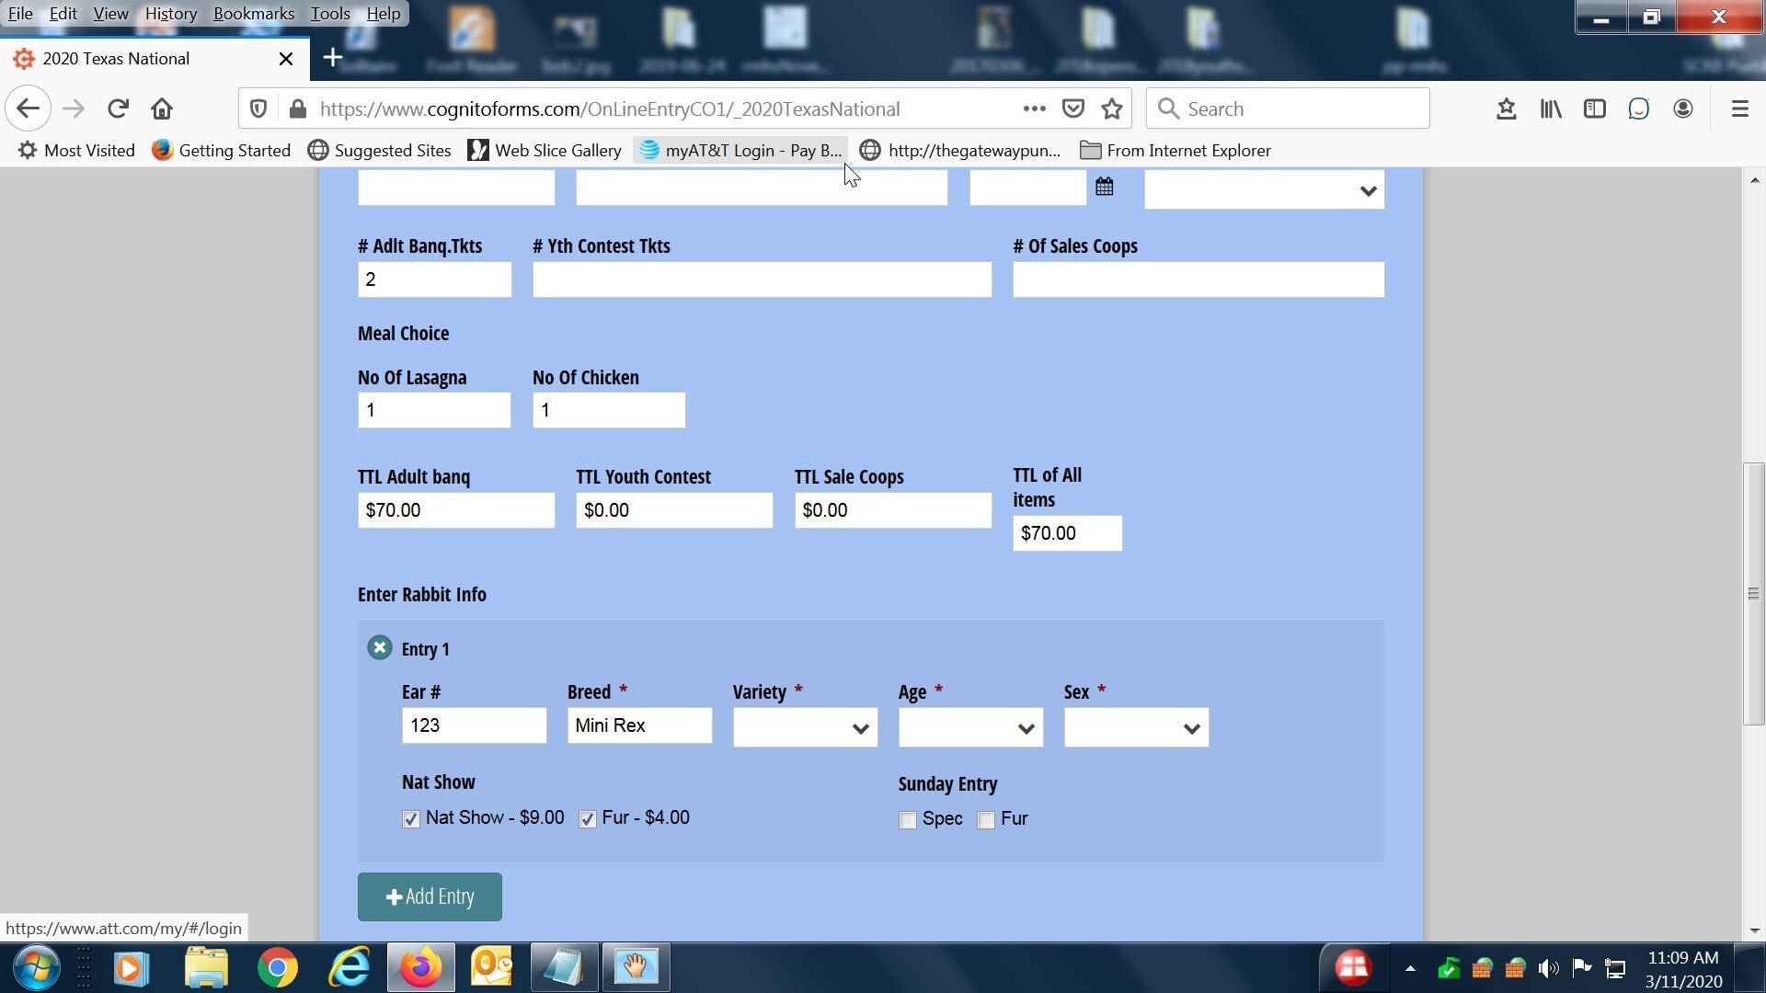Screen dimensions: 1766x993
Task: Open the Age dropdown
Action: click(x=970, y=728)
